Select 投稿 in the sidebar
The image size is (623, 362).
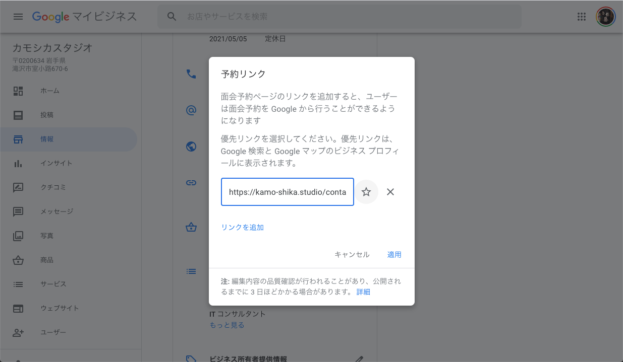pyautogui.click(x=47, y=115)
